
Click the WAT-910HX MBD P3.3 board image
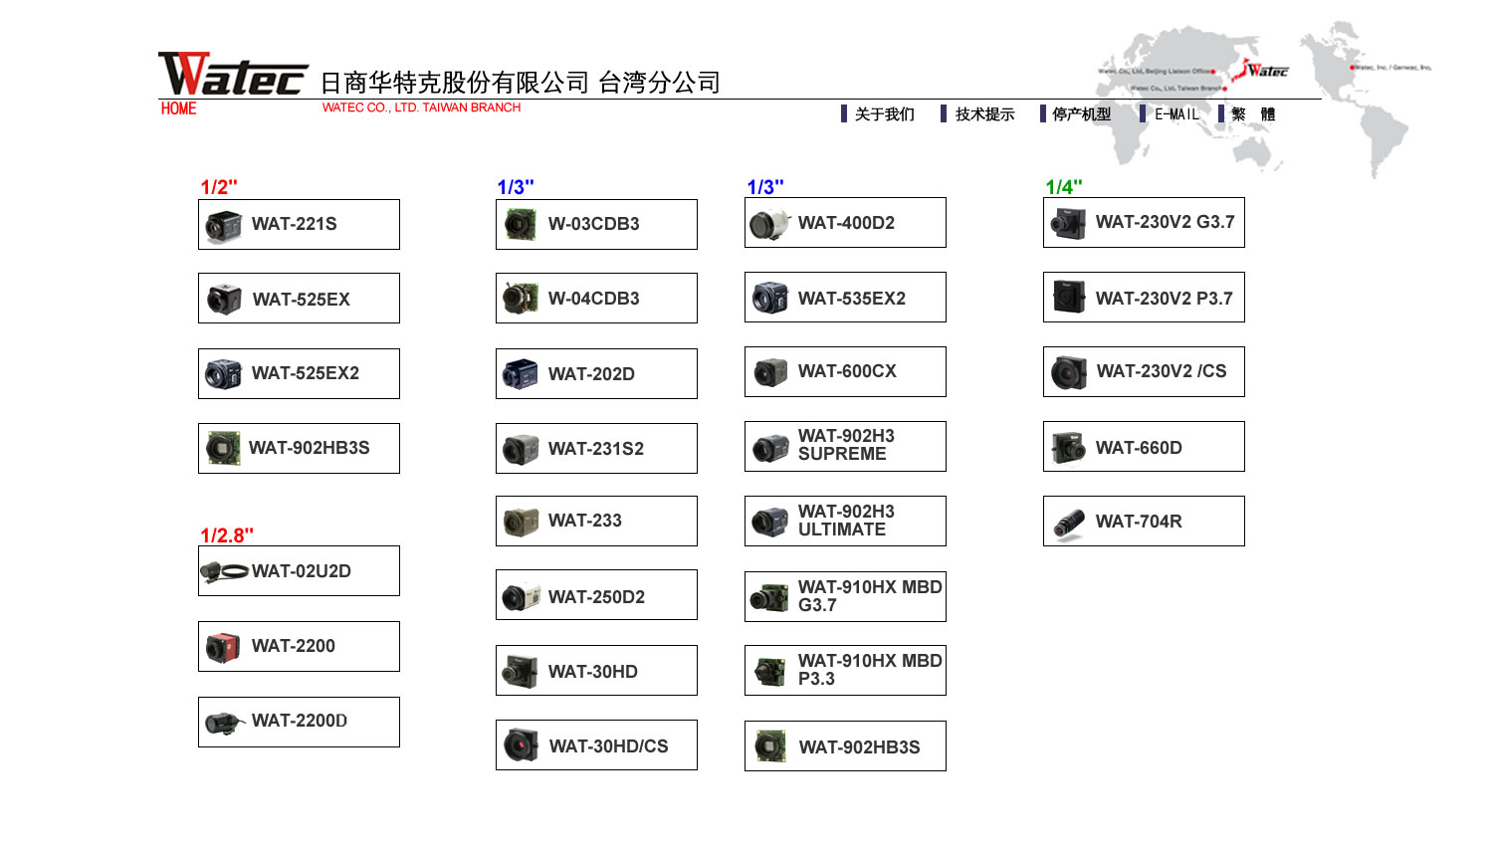point(769,672)
